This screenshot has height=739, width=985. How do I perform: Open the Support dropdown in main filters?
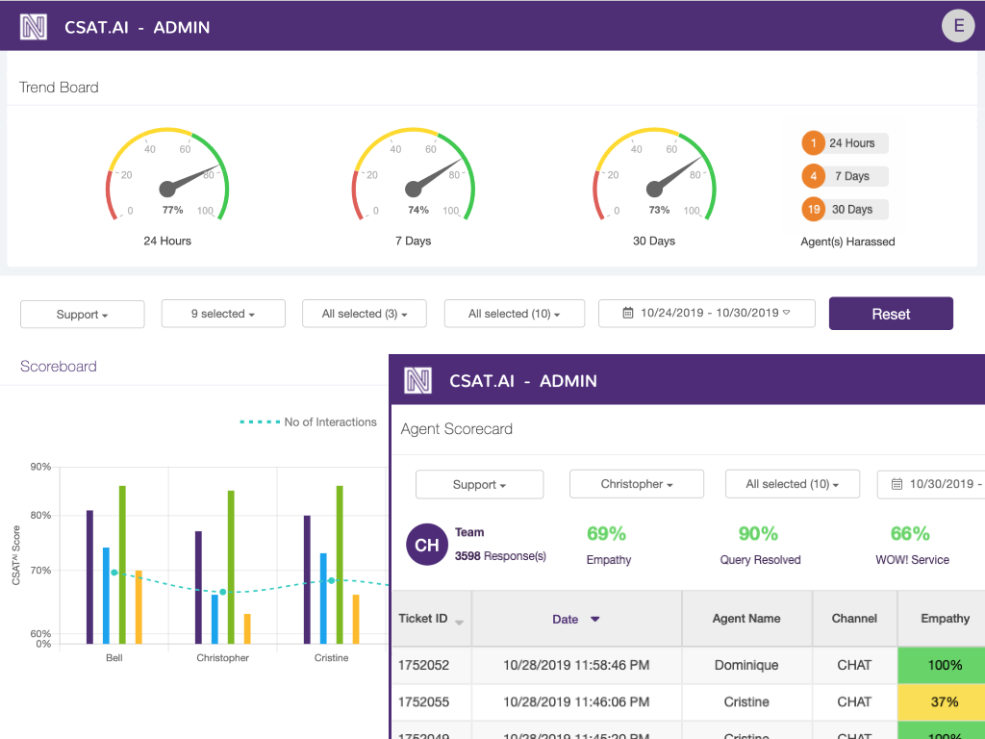pyautogui.click(x=82, y=315)
